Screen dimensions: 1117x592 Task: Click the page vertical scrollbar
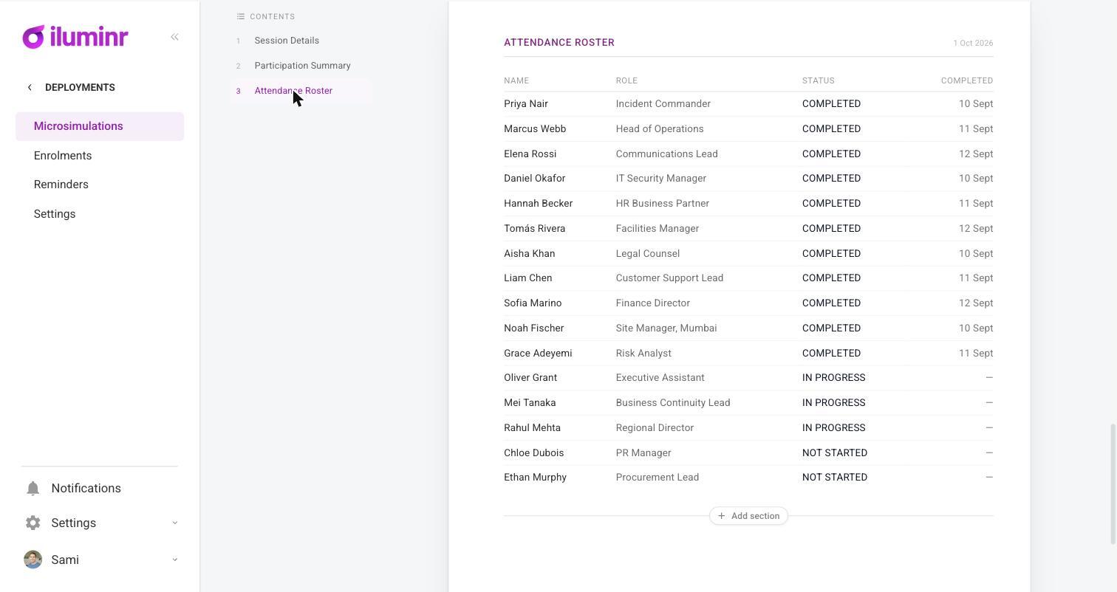click(1113, 483)
